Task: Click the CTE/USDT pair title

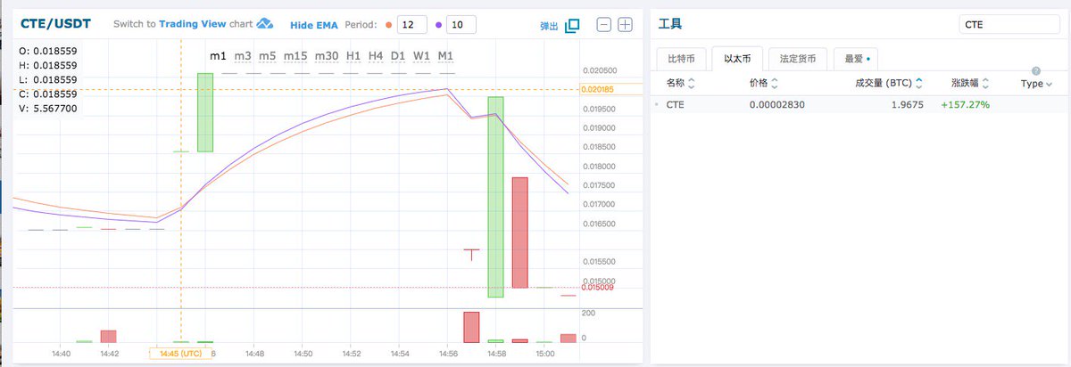Action: click(55, 24)
